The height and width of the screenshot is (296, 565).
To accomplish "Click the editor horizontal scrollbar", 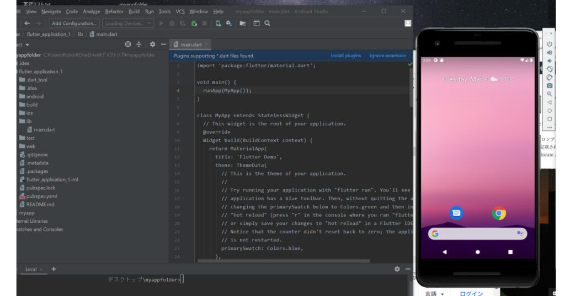I will click(284, 261).
